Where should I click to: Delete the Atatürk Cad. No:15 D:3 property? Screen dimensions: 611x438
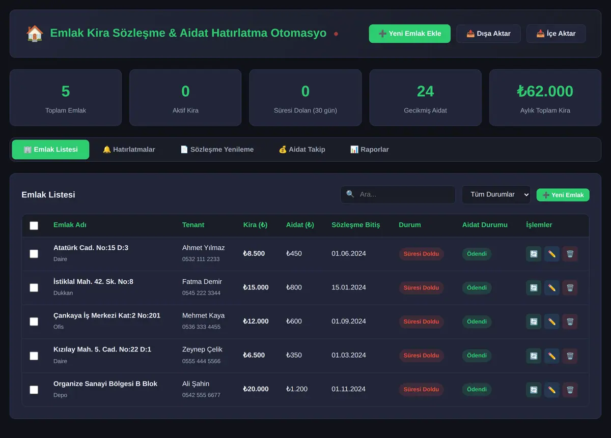click(x=570, y=254)
